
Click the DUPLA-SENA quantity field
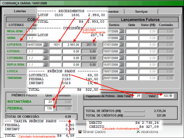[x=55, y=65]
